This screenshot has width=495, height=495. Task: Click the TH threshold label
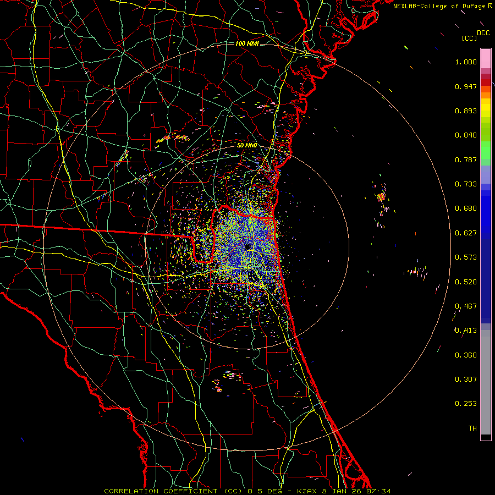[472, 428]
